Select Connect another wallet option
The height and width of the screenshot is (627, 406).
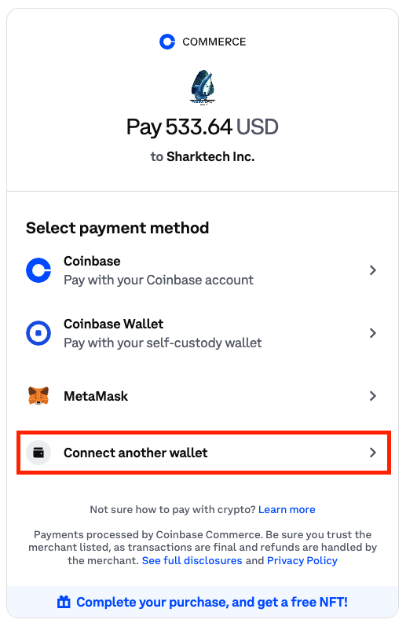(x=204, y=453)
